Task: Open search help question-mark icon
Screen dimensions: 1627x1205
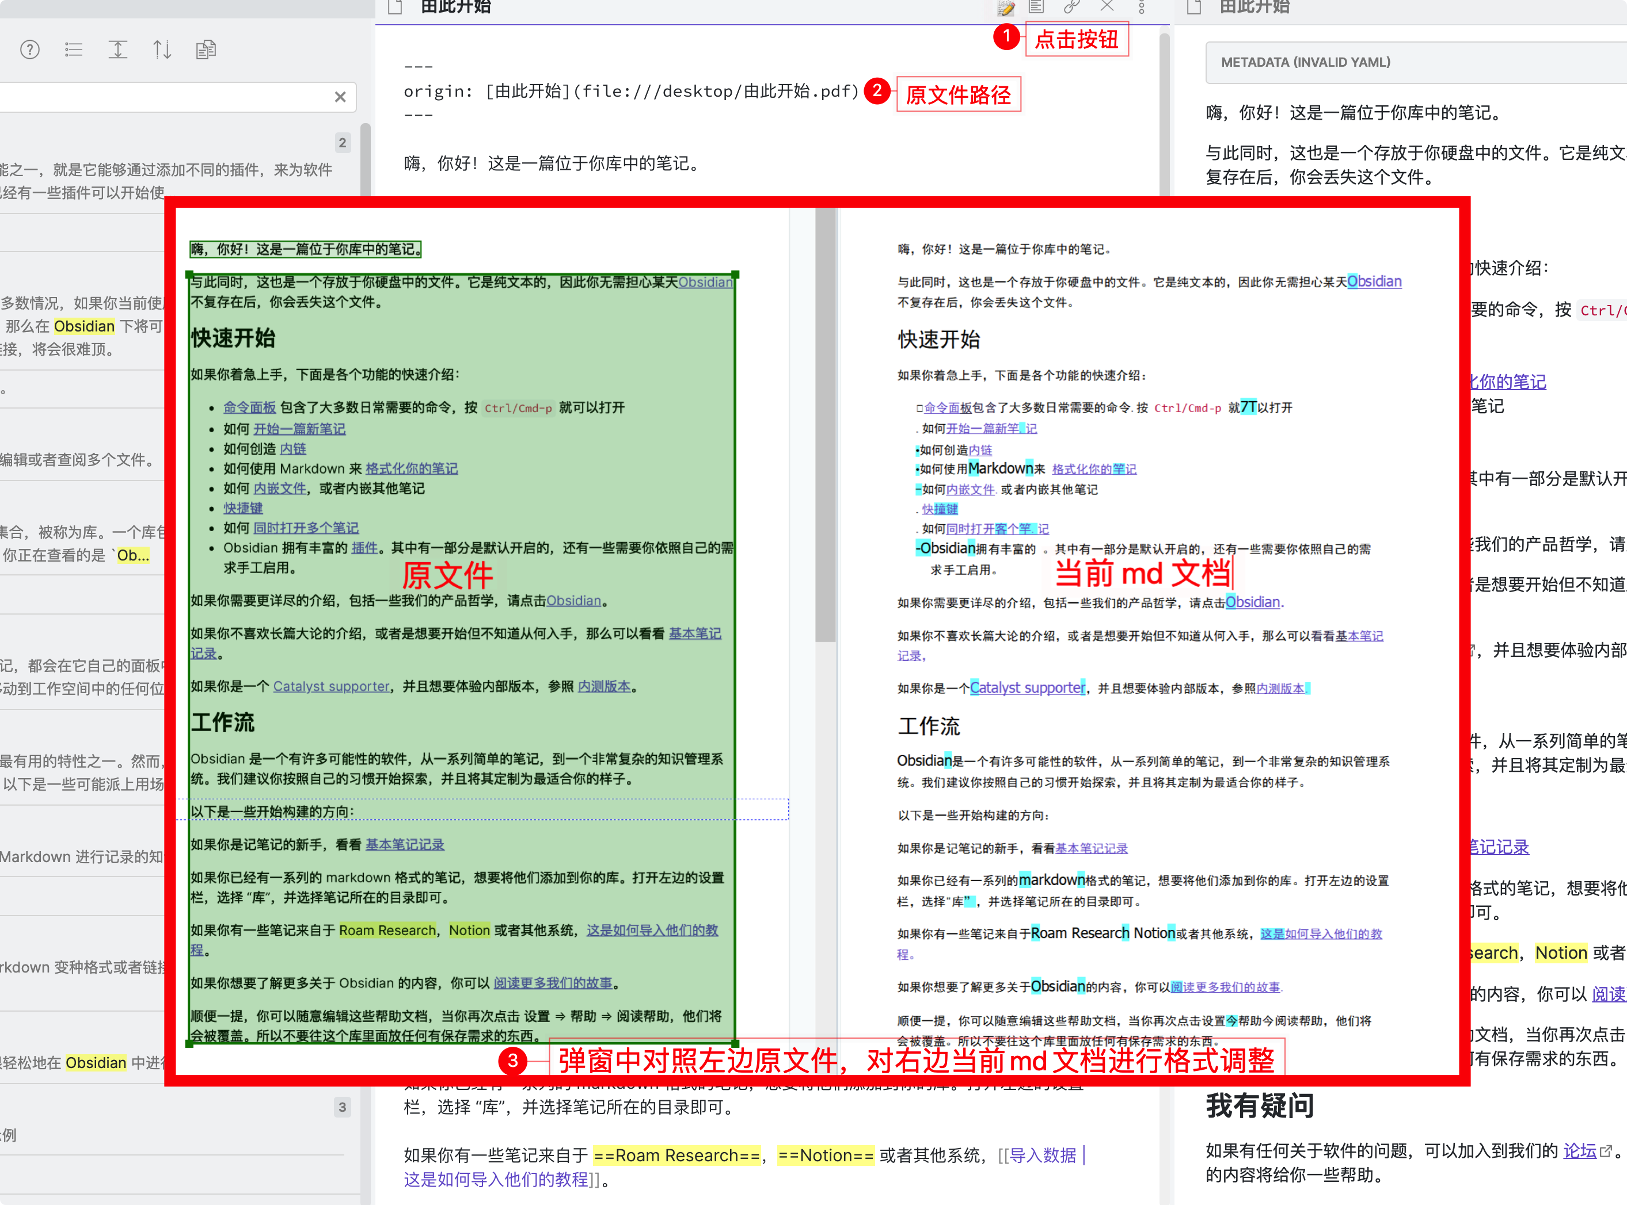Action: point(30,49)
